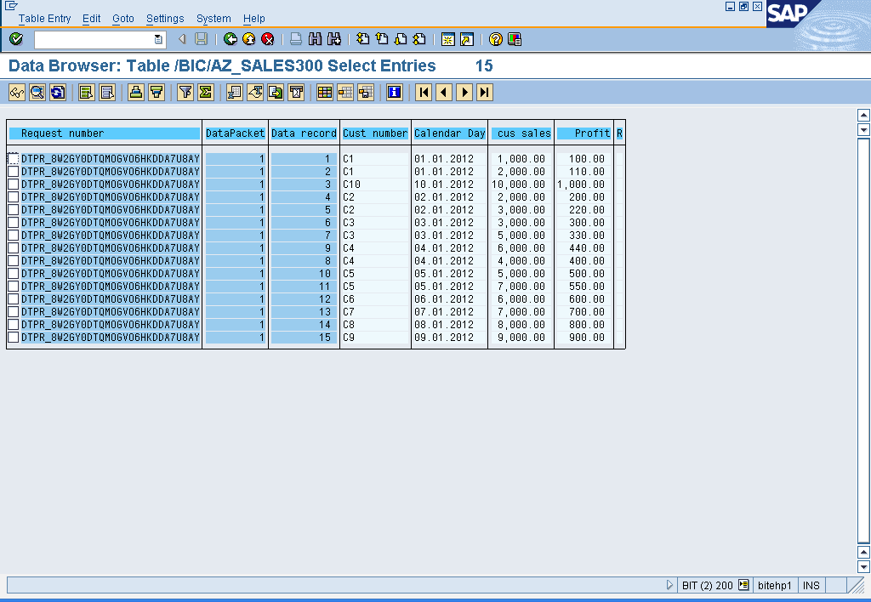Tick the checkbox for data record 1
The height and width of the screenshot is (602, 871).
pos(14,159)
